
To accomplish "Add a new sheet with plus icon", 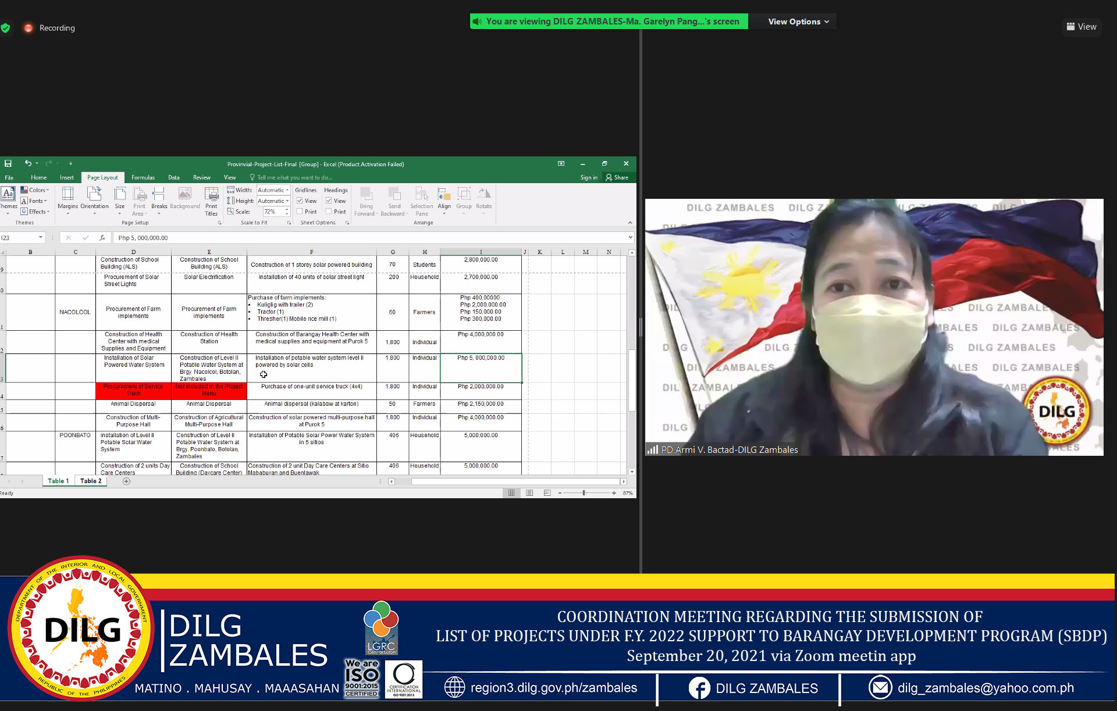I will point(126,481).
